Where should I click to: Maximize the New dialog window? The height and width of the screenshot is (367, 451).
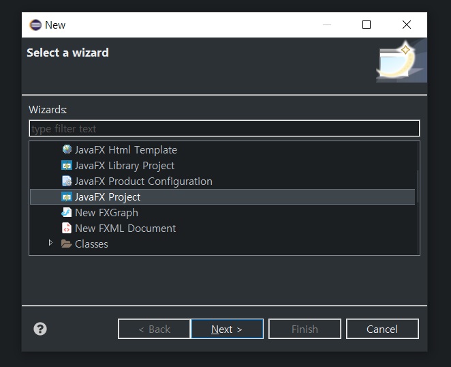coord(366,25)
